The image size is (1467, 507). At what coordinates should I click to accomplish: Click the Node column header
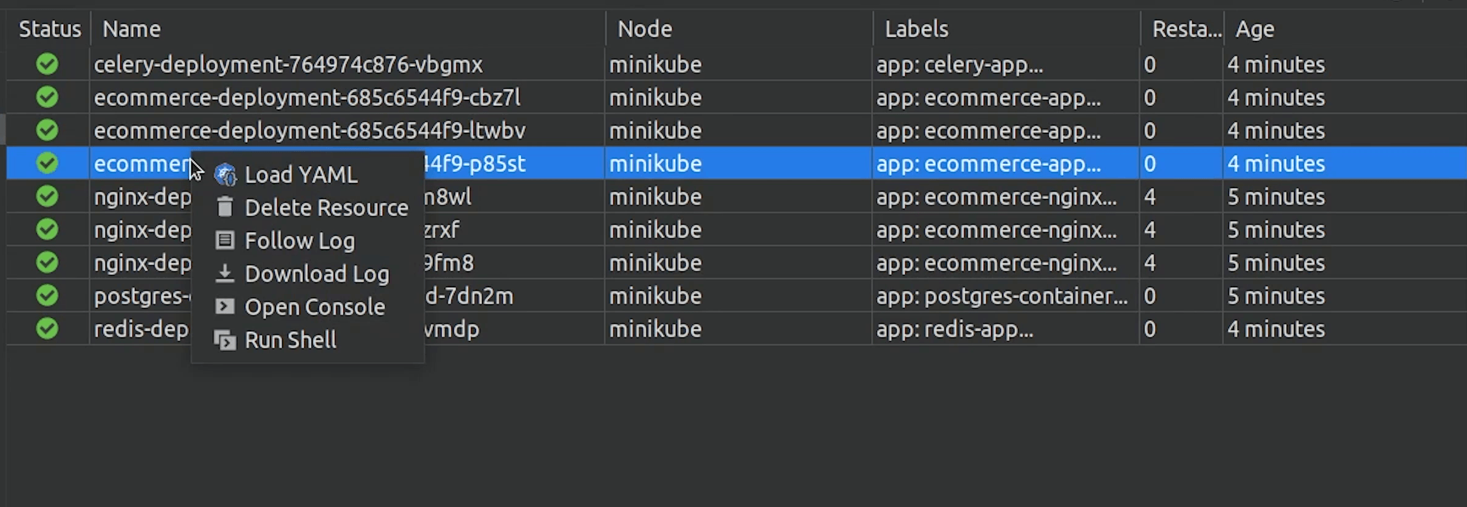(645, 29)
